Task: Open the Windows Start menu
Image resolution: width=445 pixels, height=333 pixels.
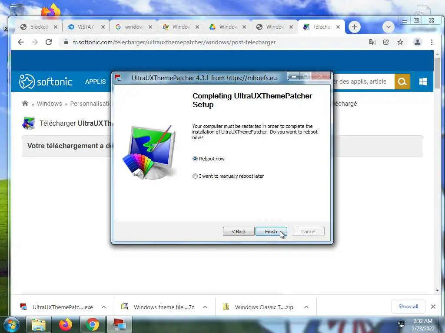Action: click(11, 325)
